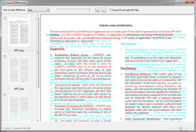Click 'Immediate Termination by GAFFEY' text
Screen dimensions: 196x132
[74, 106]
